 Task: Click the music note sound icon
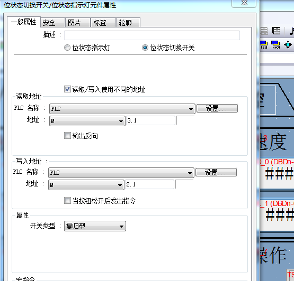[291, 31]
